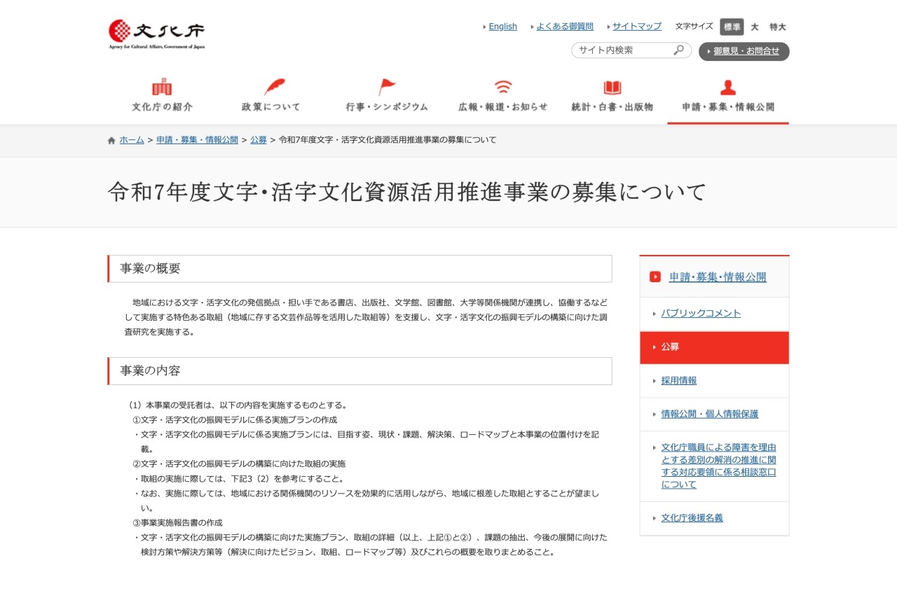The height and width of the screenshot is (593, 897).
Task: Click the magnifier search icon
Action: (x=678, y=50)
